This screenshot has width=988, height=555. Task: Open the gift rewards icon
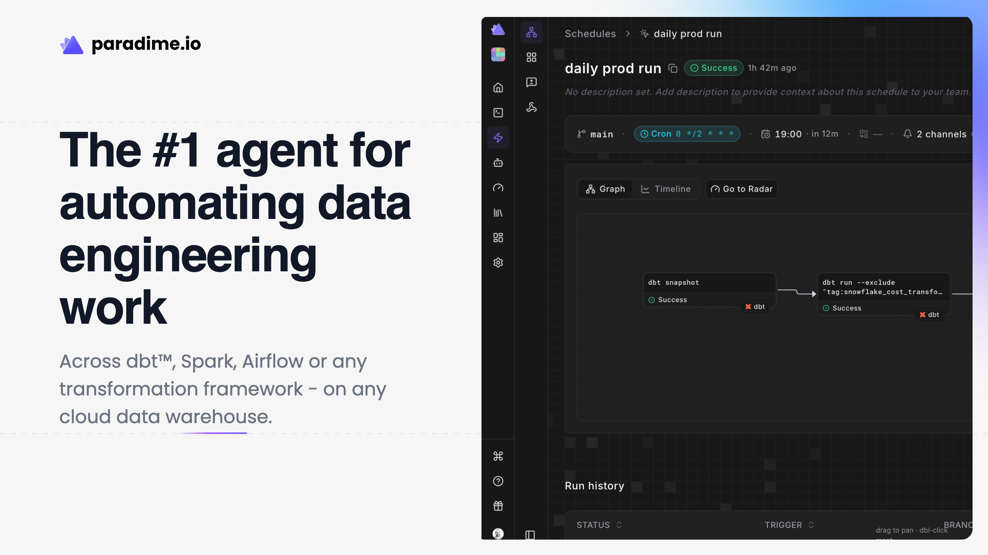pos(498,506)
